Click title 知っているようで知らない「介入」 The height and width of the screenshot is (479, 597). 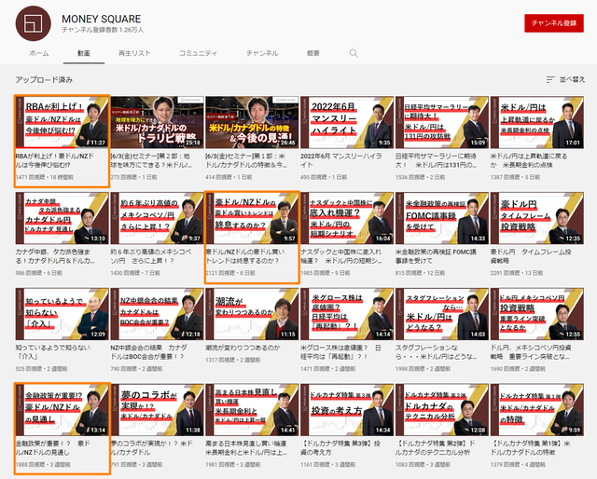[53, 352]
